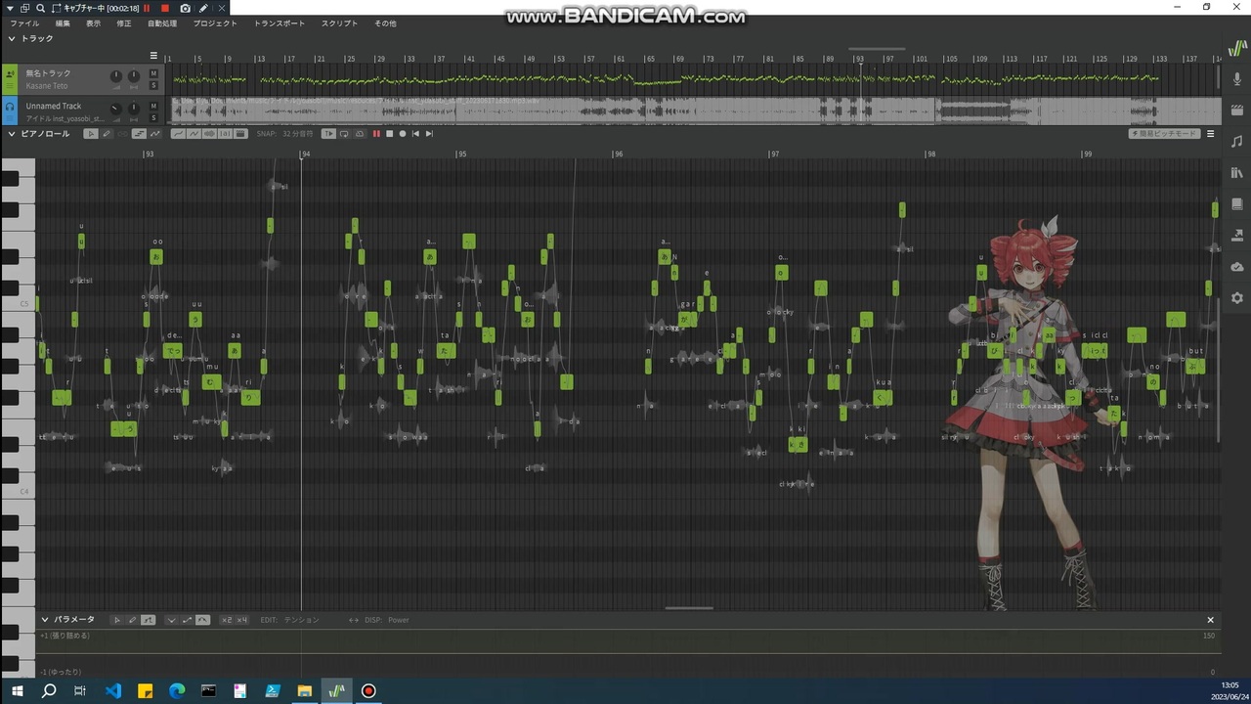Click the round record button in transport

pyautogui.click(x=402, y=134)
